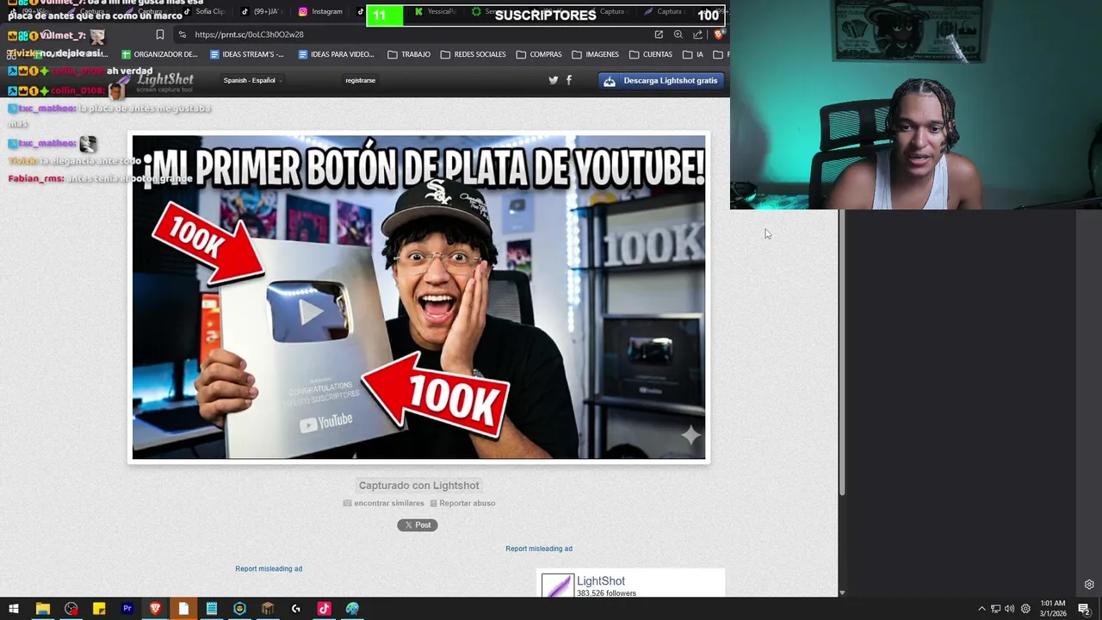This screenshot has height=620, width=1102.
Task: Click the bookmark-this-page icon in address bar
Action: pyautogui.click(x=160, y=34)
